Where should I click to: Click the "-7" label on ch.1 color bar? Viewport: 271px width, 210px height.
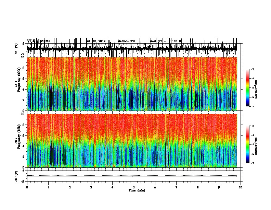point(252,106)
